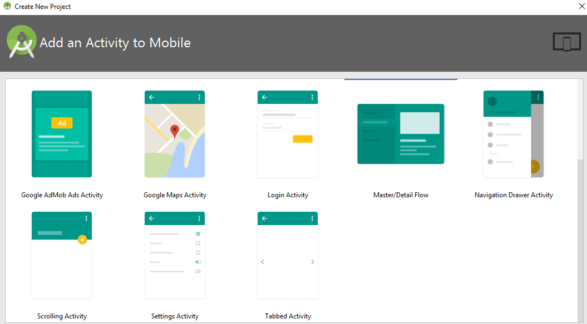
Task: Click the 'Google Maps Activity' label
Action: pyautogui.click(x=175, y=195)
